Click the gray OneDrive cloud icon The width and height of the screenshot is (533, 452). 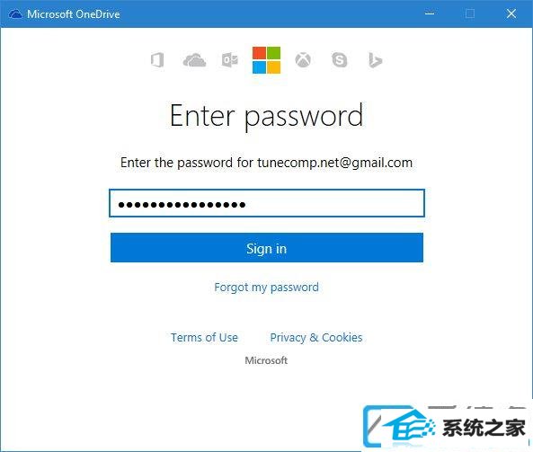pos(194,60)
